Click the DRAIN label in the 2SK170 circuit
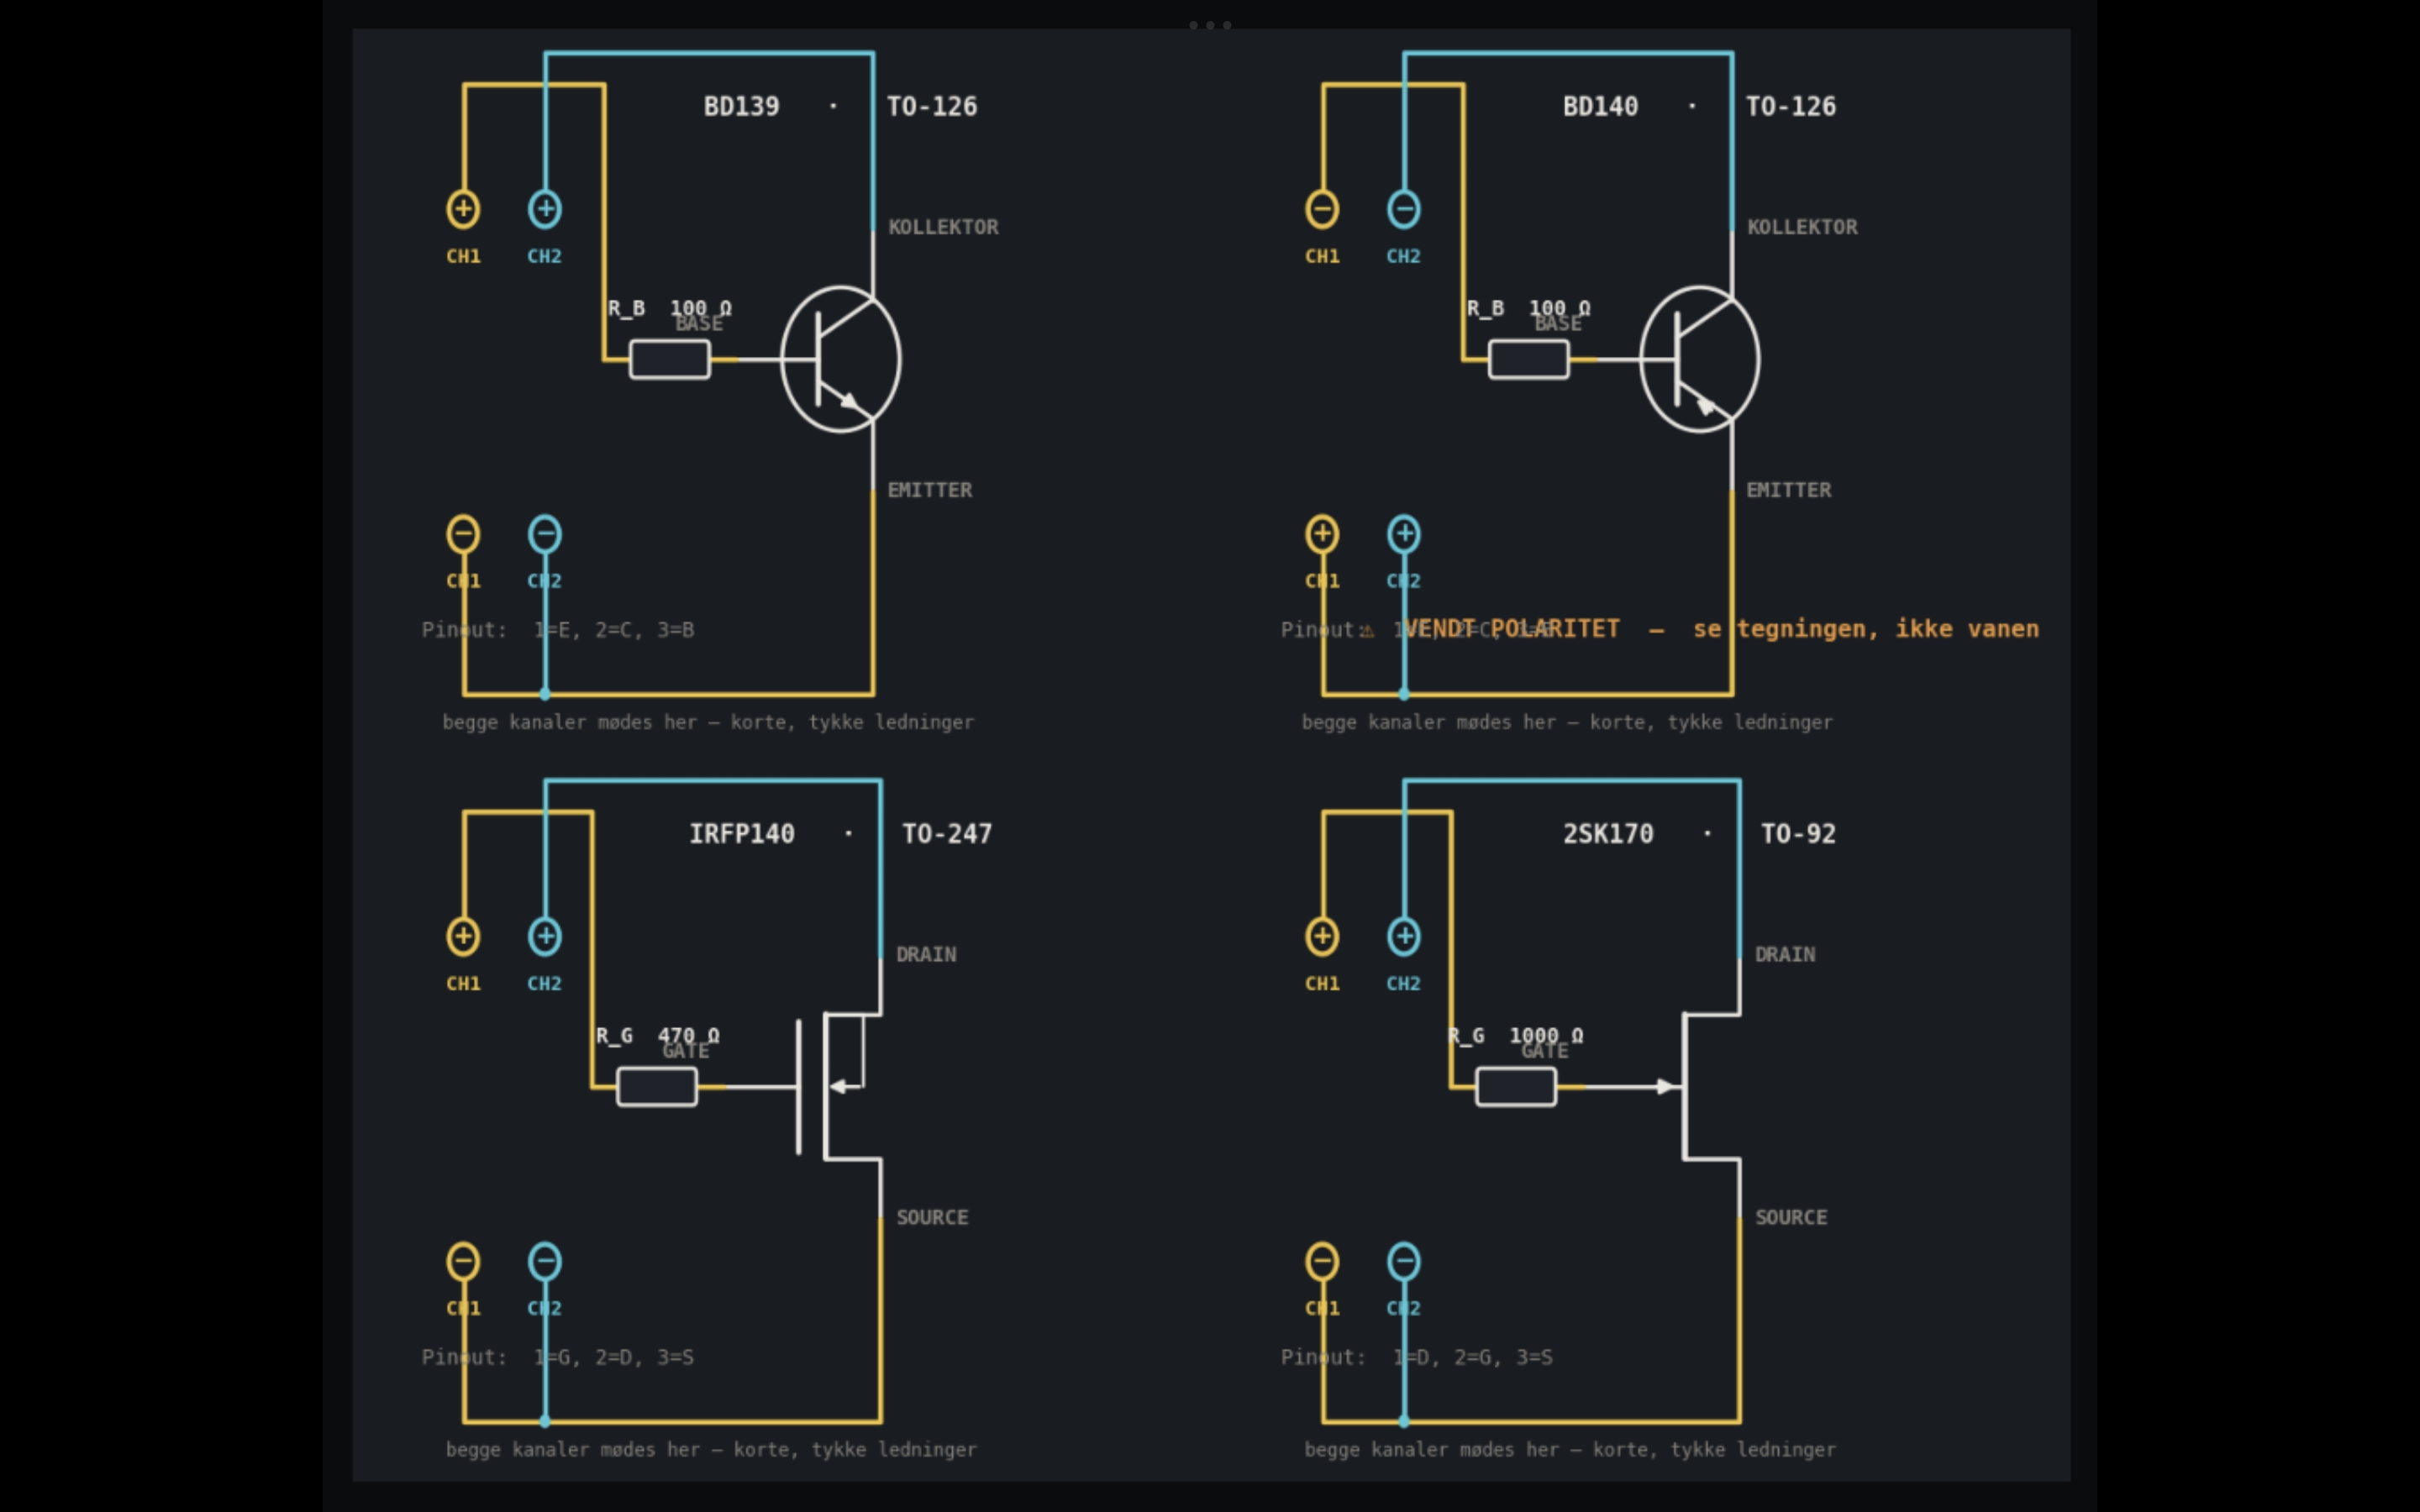This screenshot has width=2420, height=1512. pos(1785,954)
